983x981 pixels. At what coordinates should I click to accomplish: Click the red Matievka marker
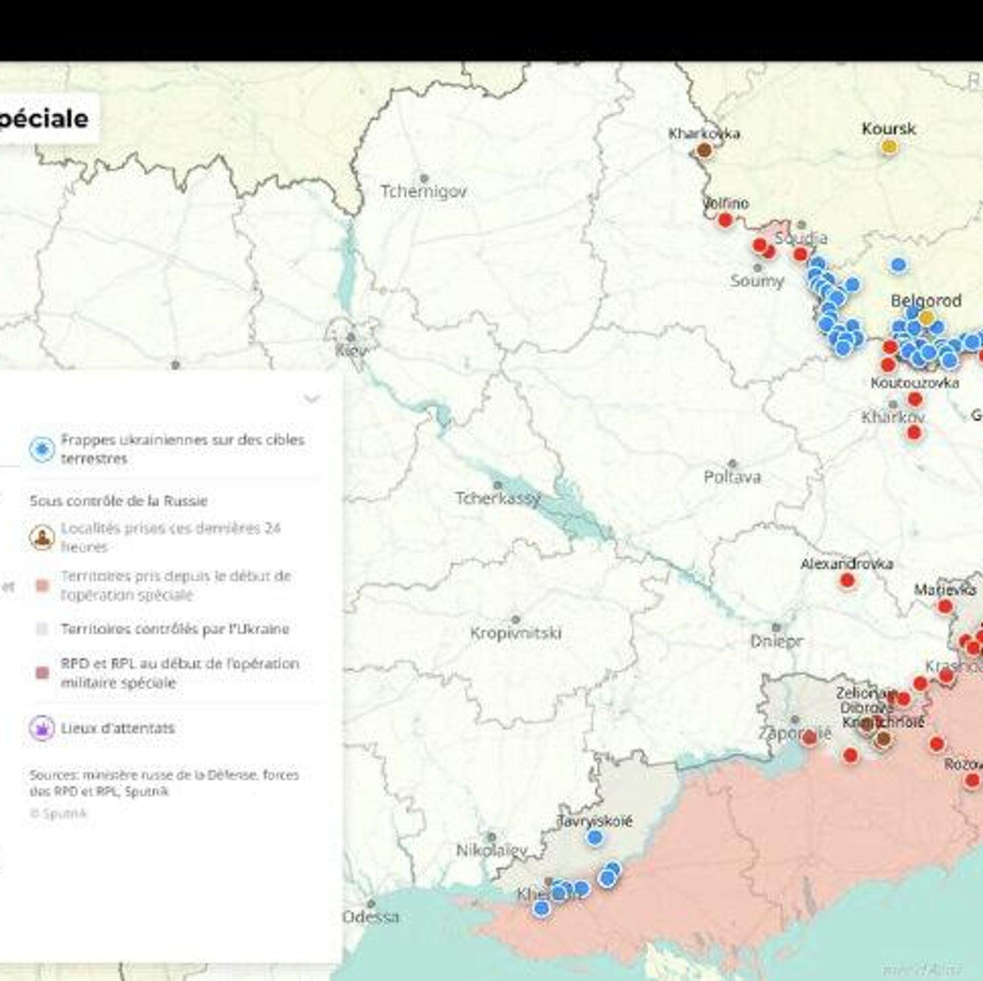(945, 607)
